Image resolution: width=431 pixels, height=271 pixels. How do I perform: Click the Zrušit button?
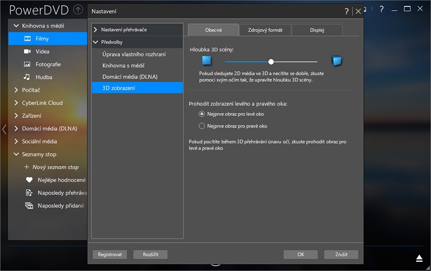click(x=341, y=255)
